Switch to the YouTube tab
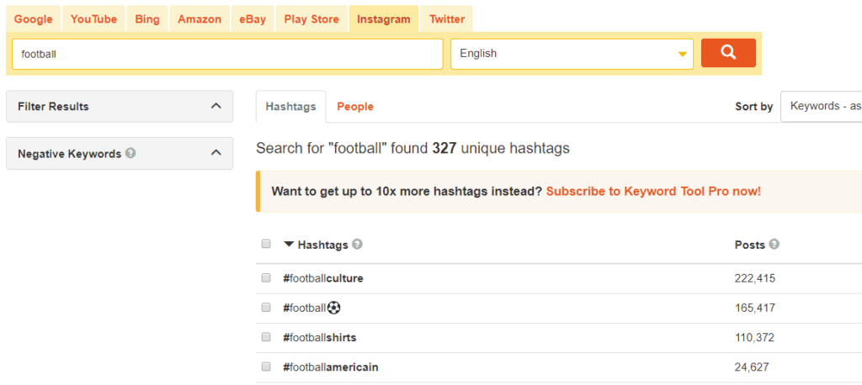The height and width of the screenshot is (385, 862). click(x=93, y=18)
